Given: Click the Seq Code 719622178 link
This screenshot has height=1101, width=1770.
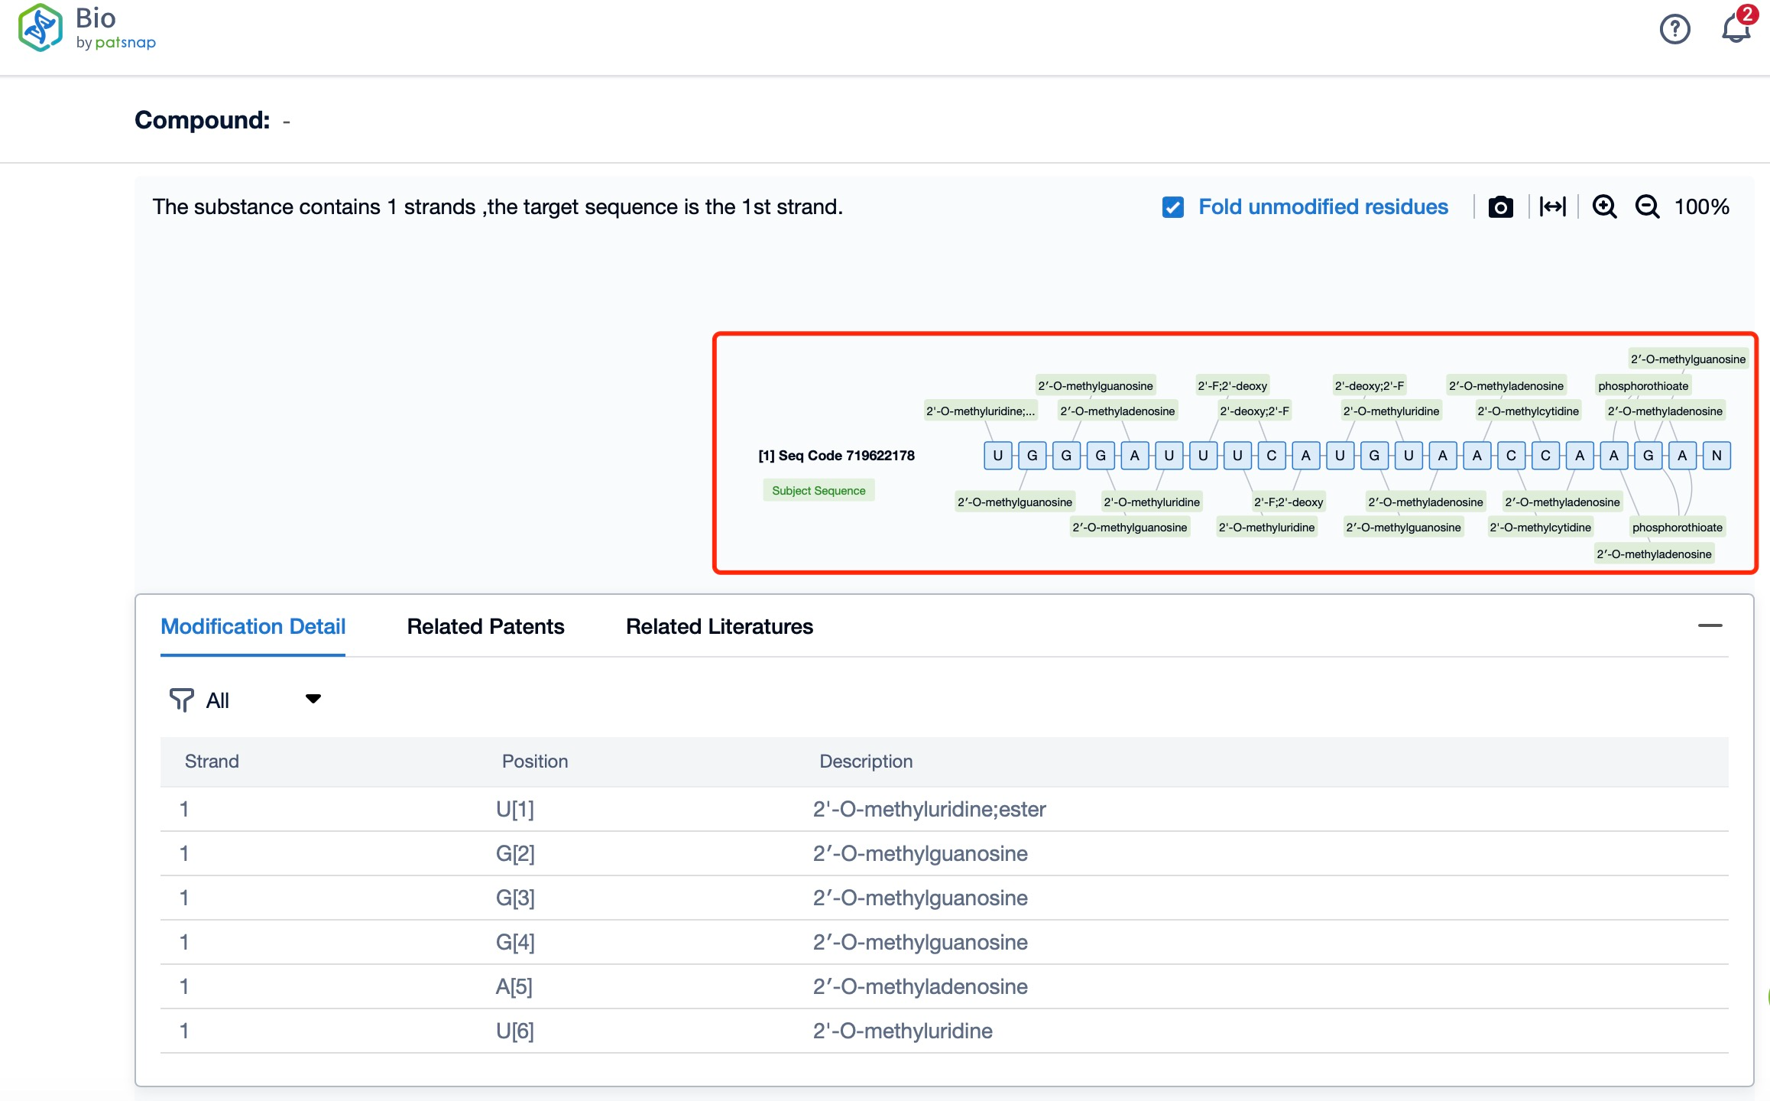Looking at the screenshot, I should coord(837,454).
